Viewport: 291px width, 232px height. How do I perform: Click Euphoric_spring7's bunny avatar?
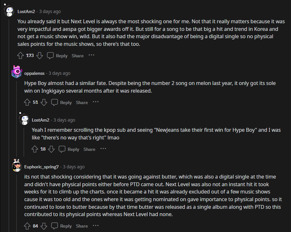(17, 165)
